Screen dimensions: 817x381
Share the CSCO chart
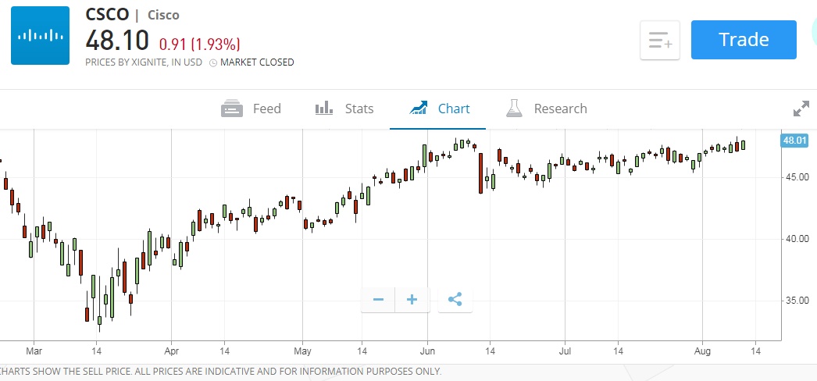[455, 300]
